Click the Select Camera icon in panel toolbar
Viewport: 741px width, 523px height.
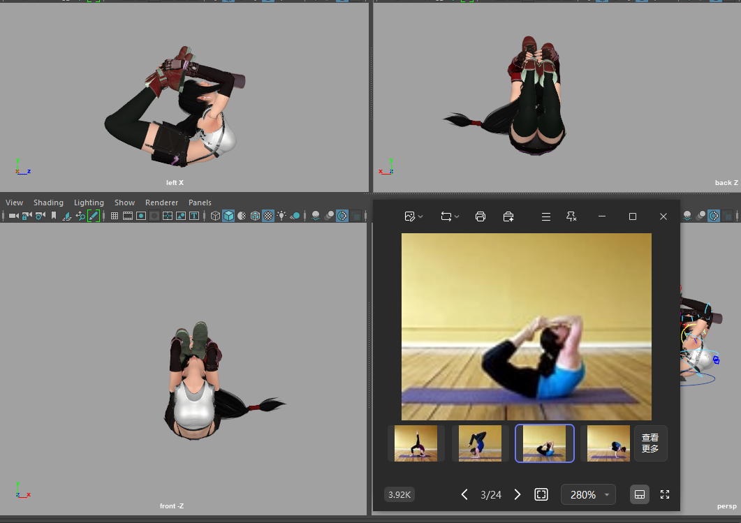[14, 216]
